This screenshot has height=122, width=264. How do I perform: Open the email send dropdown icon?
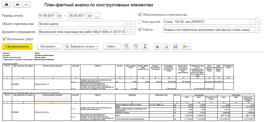[x=186, y=46]
